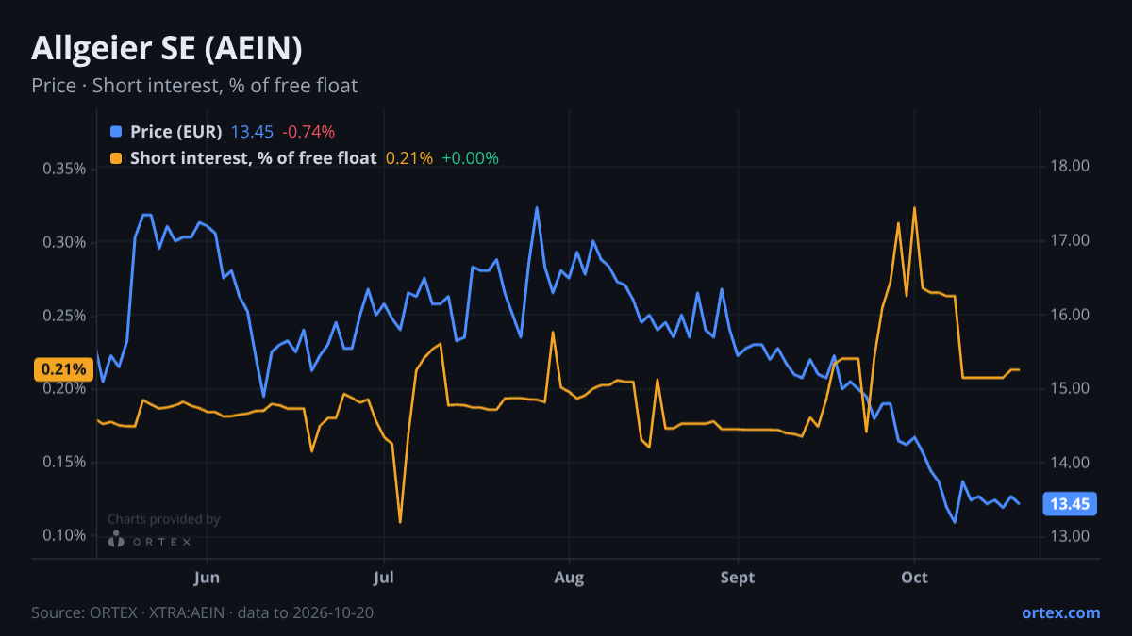Click the 13.00 right axis label
The width and height of the screenshot is (1132, 636).
click(x=1070, y=536)
